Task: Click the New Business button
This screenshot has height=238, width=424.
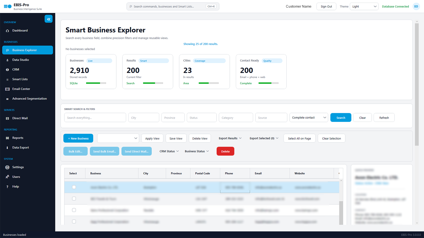Action: click(x=78, y=138)
